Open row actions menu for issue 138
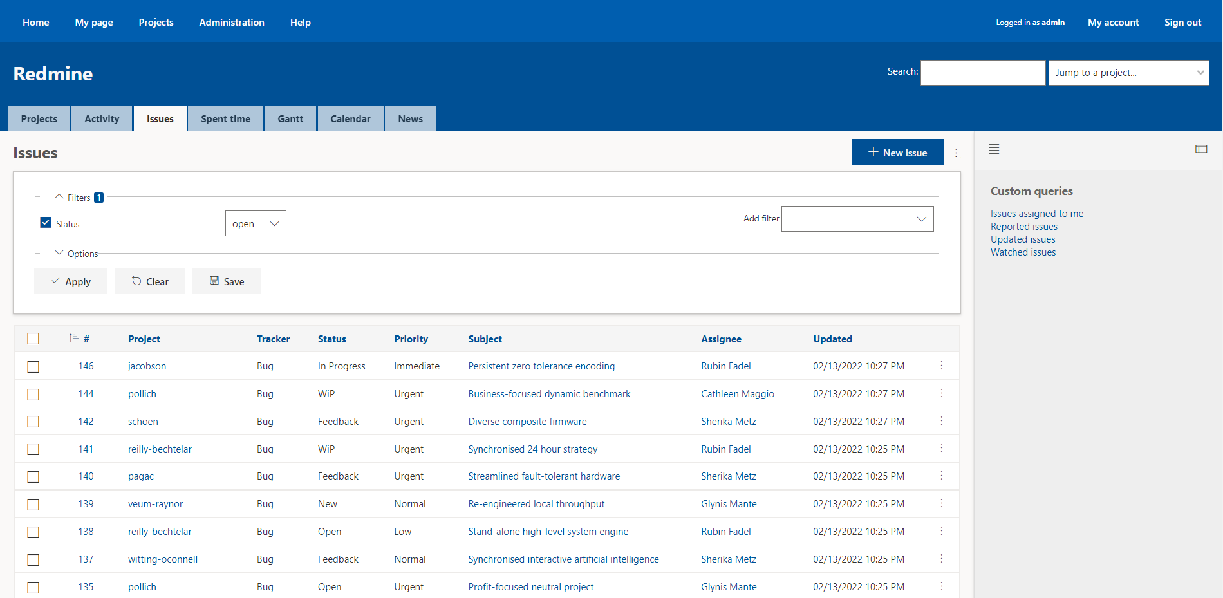This screenshot has height=598, width=1223. pos(942,531)
